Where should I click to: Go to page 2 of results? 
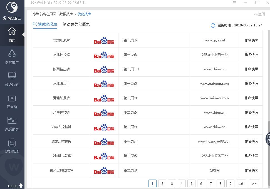[162, 183]
